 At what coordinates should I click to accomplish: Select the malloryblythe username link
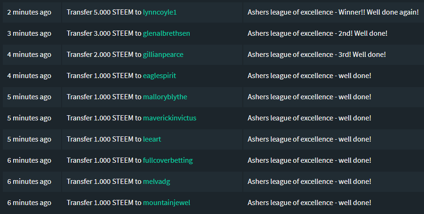[x=165, y=97]
